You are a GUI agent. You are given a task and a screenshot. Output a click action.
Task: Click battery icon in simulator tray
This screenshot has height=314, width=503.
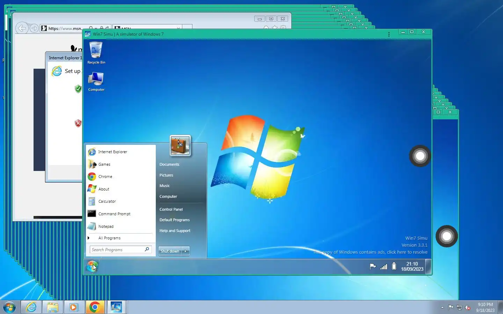(394, 266)
